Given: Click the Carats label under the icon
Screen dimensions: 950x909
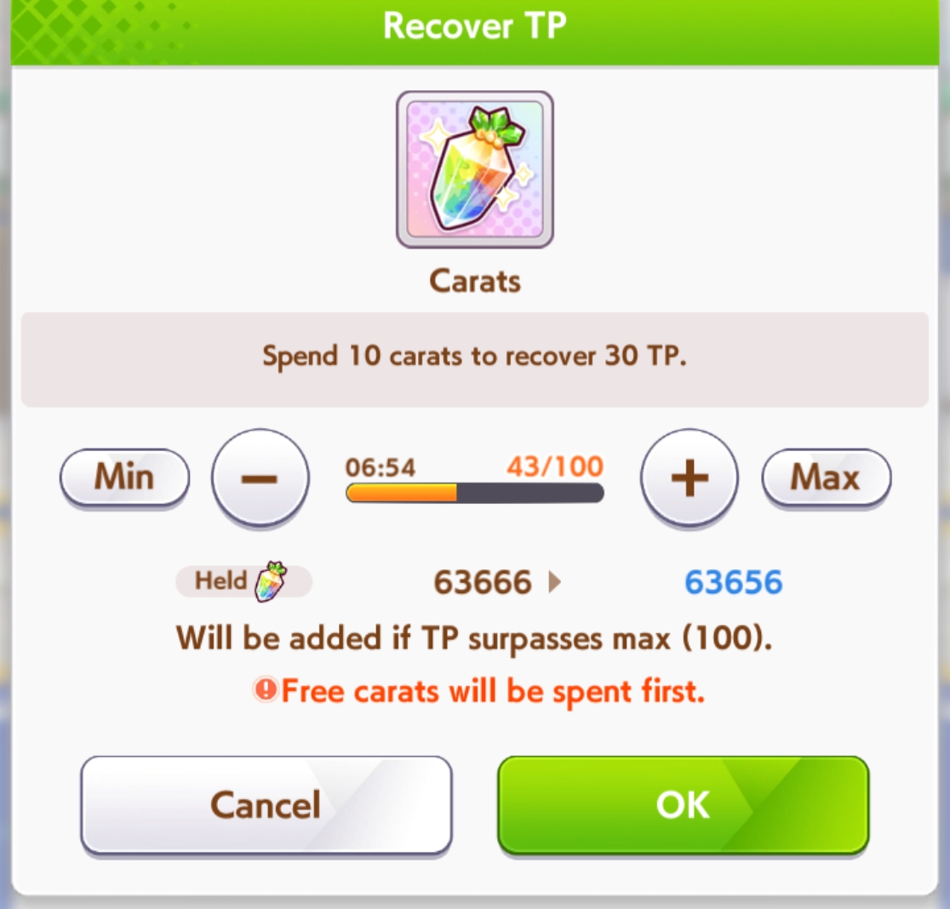Looking at the screenshot, I should pos(474,282).
